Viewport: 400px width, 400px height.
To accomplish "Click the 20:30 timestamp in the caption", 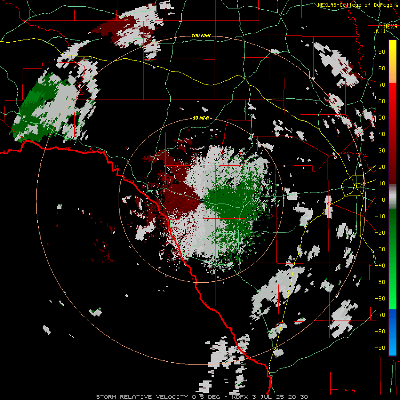I will click(298, 397).
